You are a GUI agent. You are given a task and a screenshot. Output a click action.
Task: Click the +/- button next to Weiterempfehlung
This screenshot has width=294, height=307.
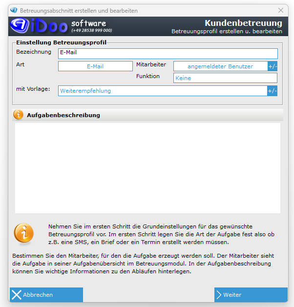(x=272, y=91)
